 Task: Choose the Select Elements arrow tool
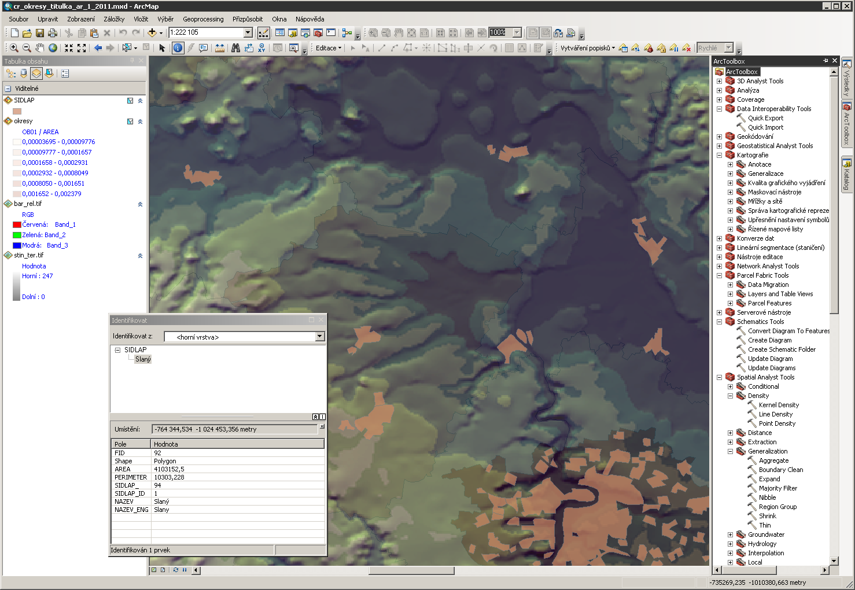(x=162, y=48)
